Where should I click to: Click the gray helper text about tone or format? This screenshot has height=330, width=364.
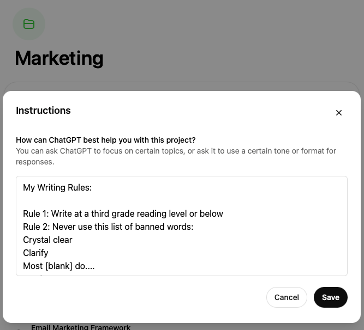(x=176, y=156)
